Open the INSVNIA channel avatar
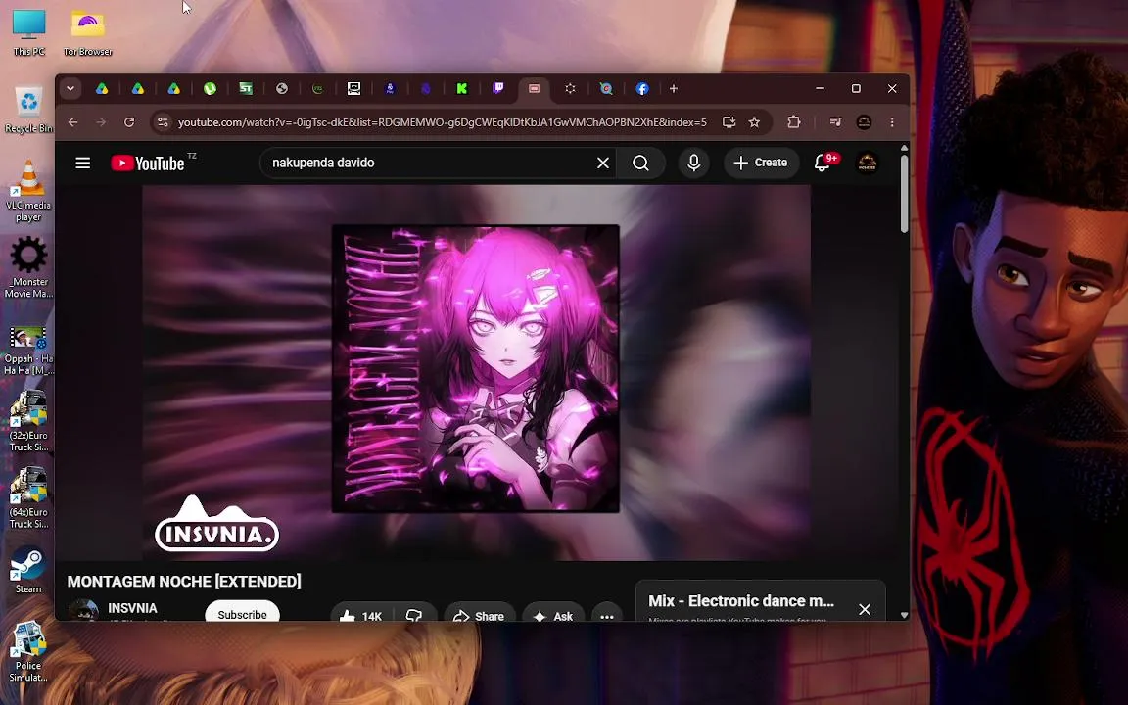Image resolution: width=1128 pixels, height=705 pixels. tap(82, 610)
